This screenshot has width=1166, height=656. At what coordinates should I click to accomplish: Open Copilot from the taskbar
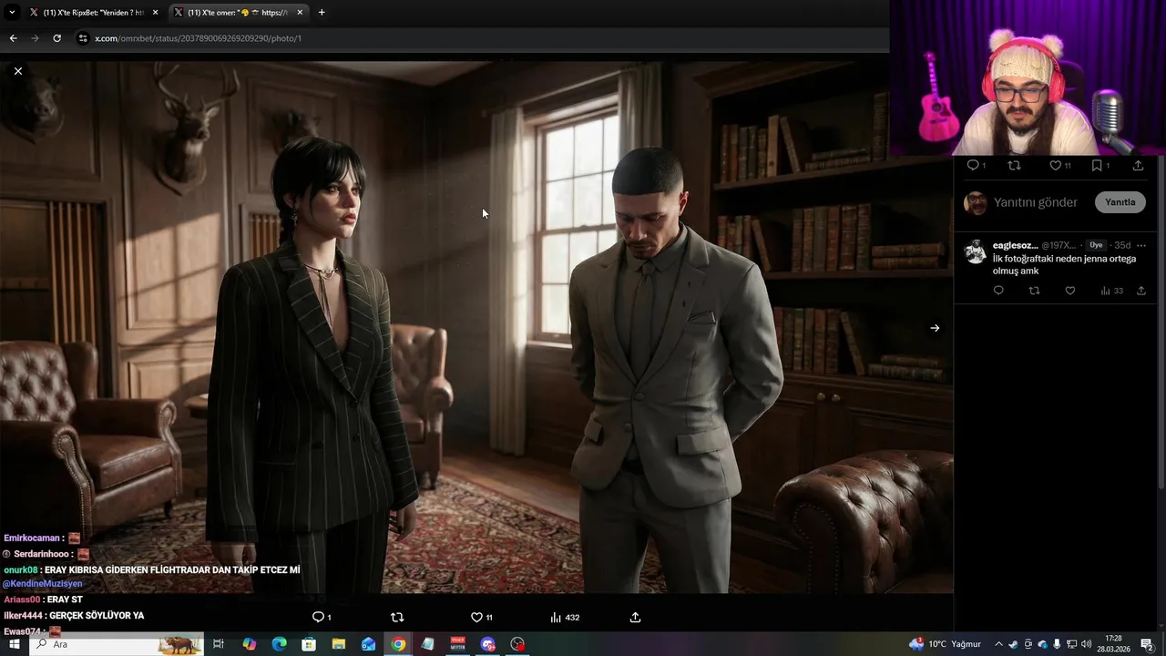coord(250,644)
